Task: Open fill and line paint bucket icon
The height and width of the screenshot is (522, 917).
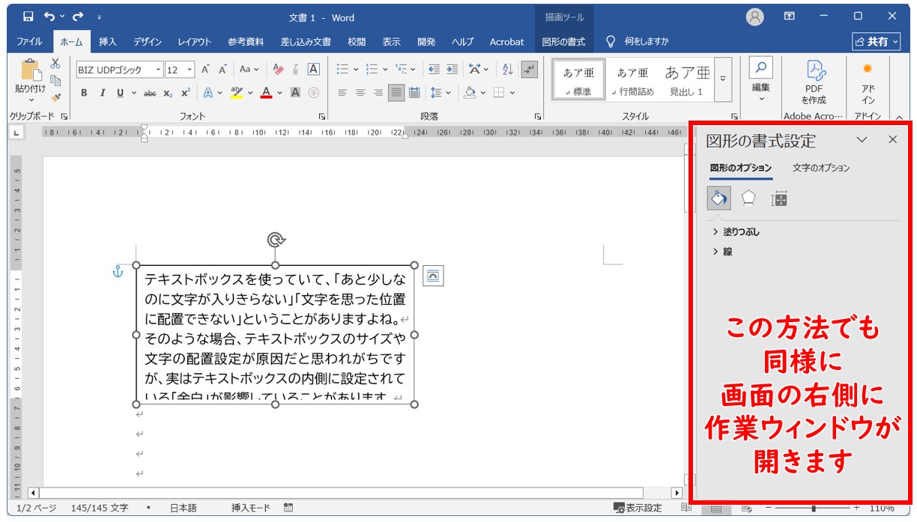Action: [718, 198]
